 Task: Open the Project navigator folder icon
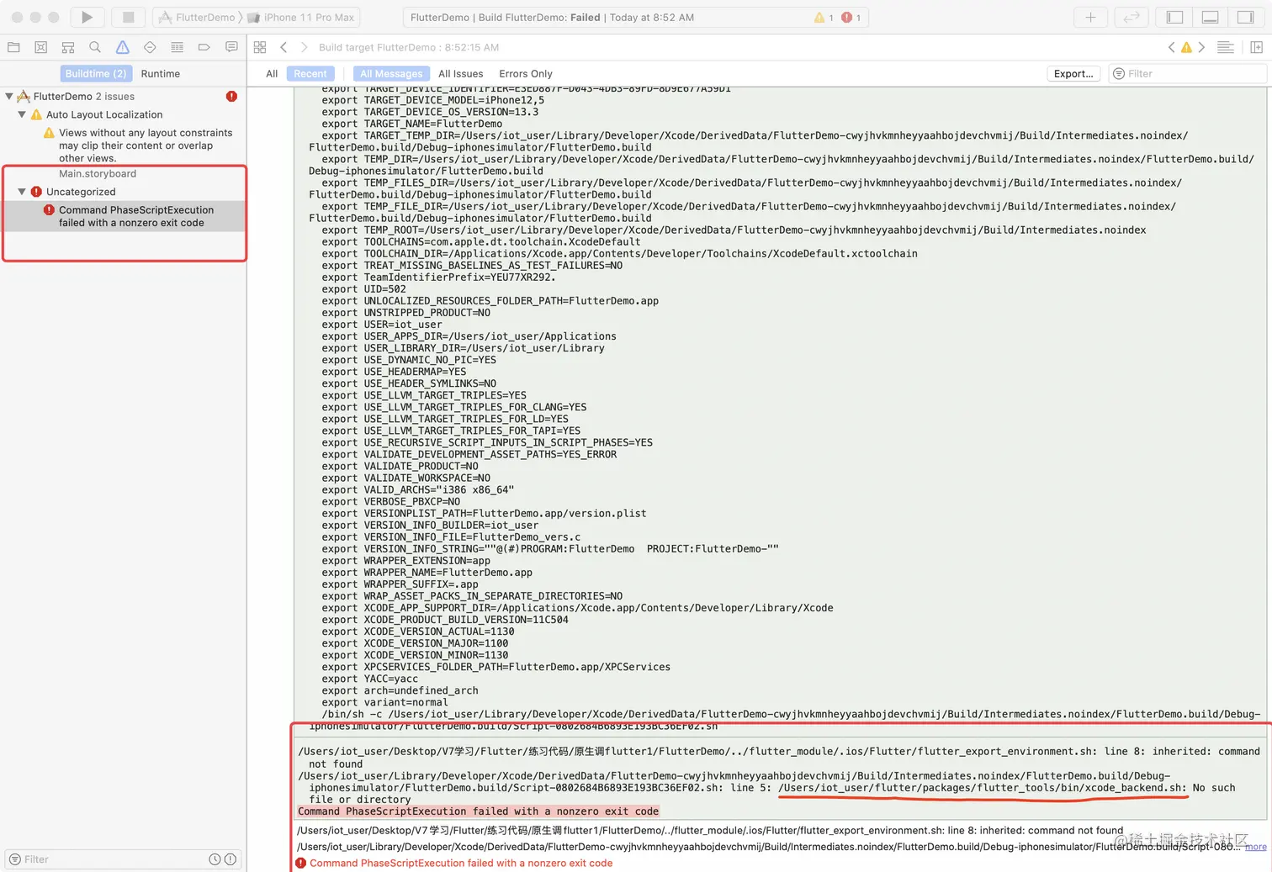[x=13, y=47]
